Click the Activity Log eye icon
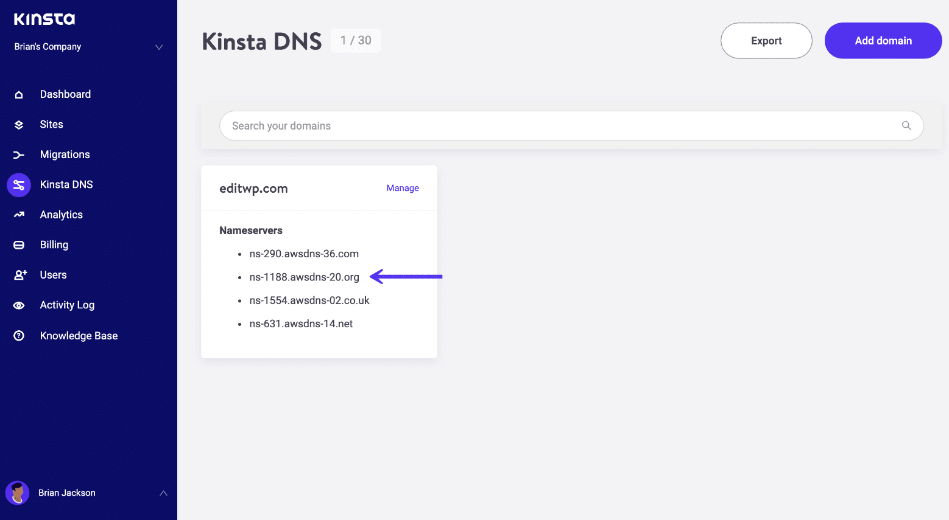Image resolution: width=949 pixels, height=520 pixels. click(18, 305)
